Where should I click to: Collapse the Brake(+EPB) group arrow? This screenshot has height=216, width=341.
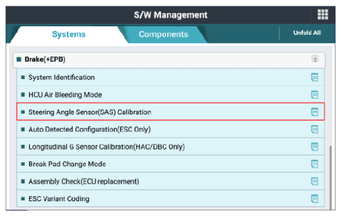click(x=315, y=59)
